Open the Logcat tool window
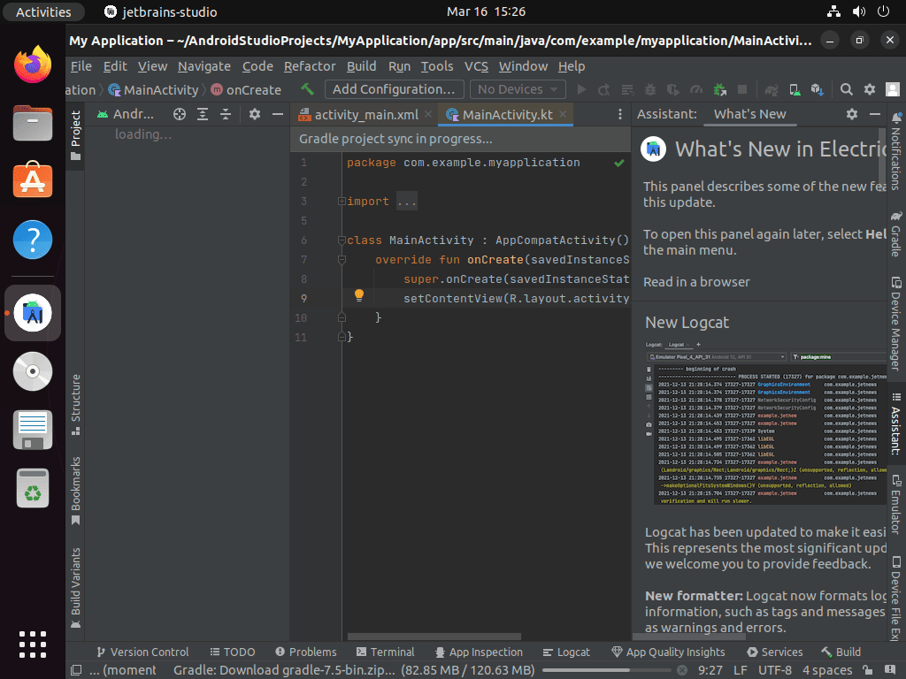This screenshot has height=679, width=906. 566,652
